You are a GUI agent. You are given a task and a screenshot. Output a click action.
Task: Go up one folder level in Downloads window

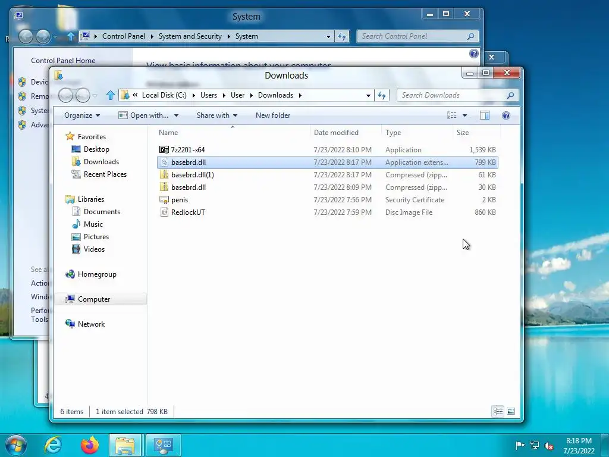click(110, 95)
